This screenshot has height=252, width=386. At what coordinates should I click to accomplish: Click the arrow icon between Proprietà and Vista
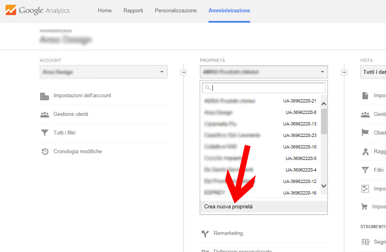click(x=344, y=72)
